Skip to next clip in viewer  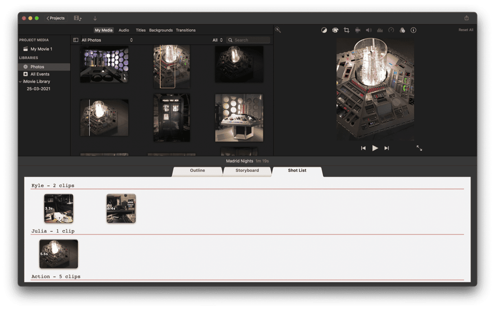387,148
